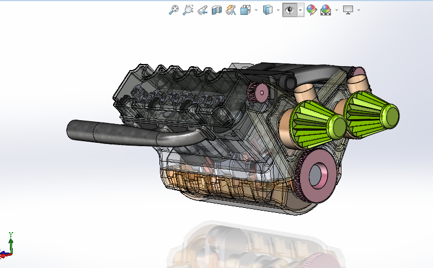
Task: Click the green Y axis of the triad
Action: (x=11, y=244)
